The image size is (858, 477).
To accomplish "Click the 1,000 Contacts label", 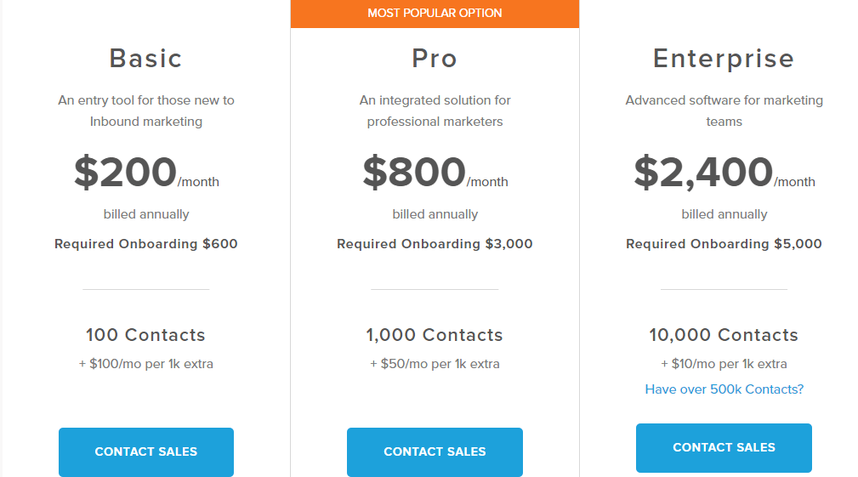I will (435, 335).
